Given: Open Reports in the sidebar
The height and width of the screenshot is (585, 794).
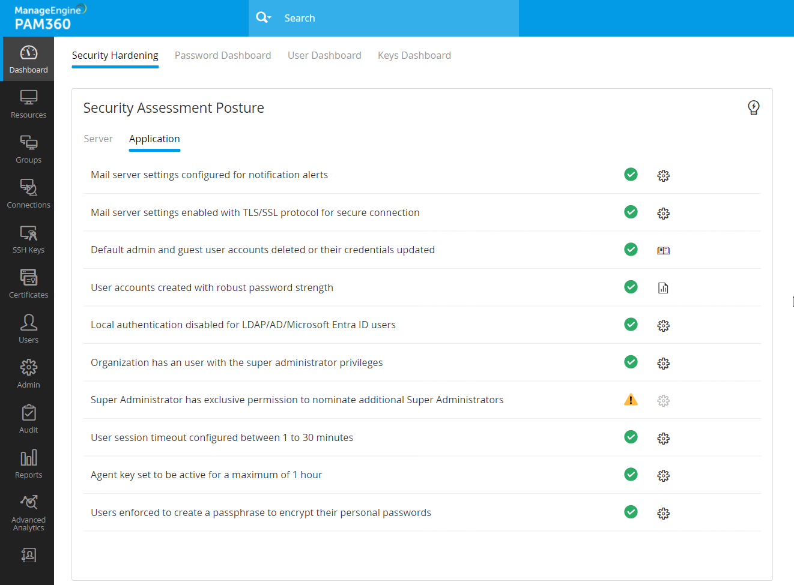Looking at the screenshot, I should 28,464.
